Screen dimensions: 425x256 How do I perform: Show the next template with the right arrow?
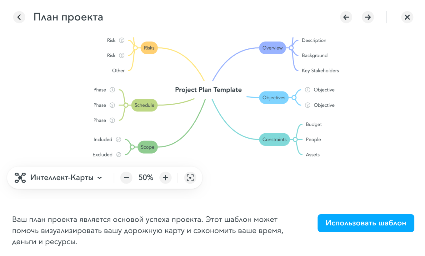368,17
